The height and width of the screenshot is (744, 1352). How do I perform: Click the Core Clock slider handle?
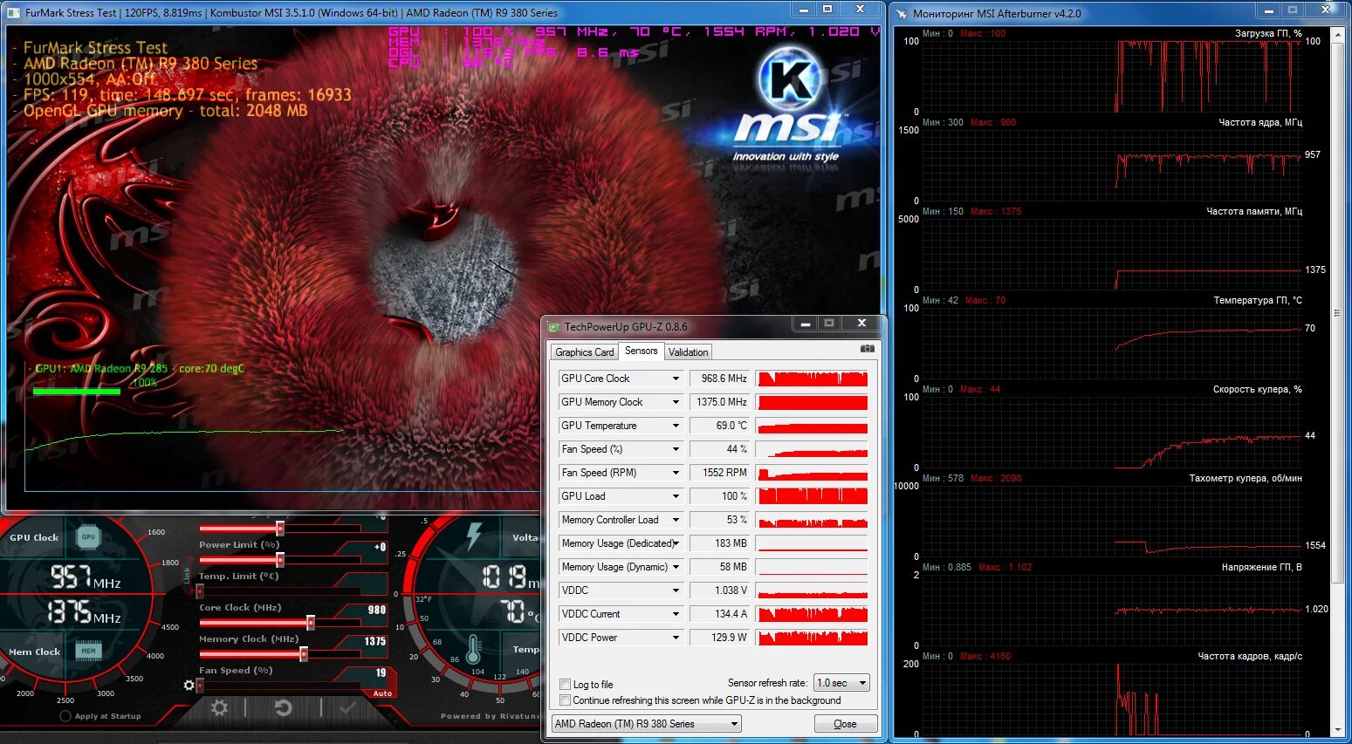click(310, 623)
